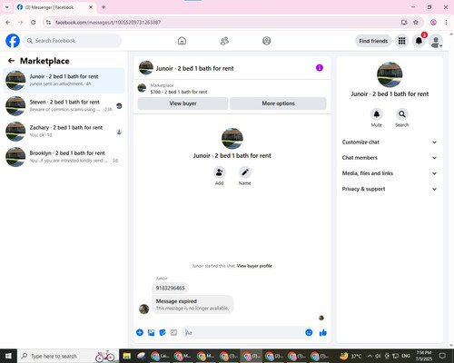
Task: Expand Media, files and links section
Action: 390,173
